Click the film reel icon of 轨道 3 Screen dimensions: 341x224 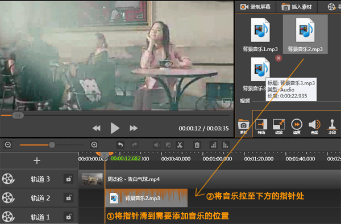tap(9, 179)
